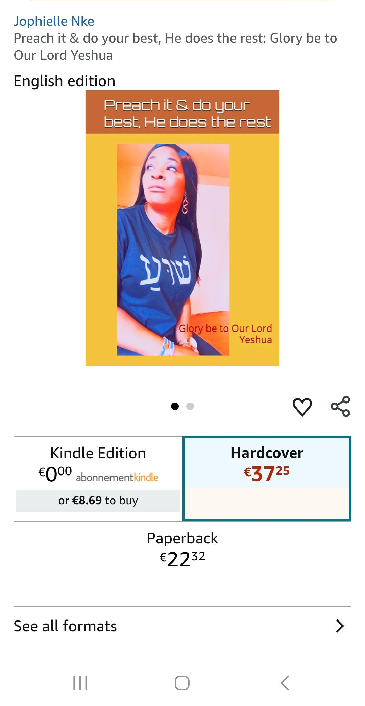Tap the Android back arrow
Screen dimensions: 365x706
285,683
